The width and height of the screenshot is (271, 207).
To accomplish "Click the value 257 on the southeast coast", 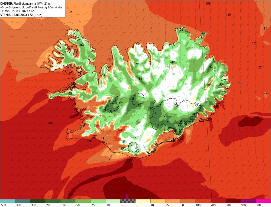I will [210, 119].
